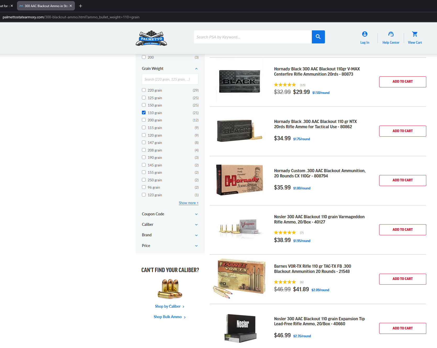
Task: Check the 96 grain filter
Action: coord(144,187)
